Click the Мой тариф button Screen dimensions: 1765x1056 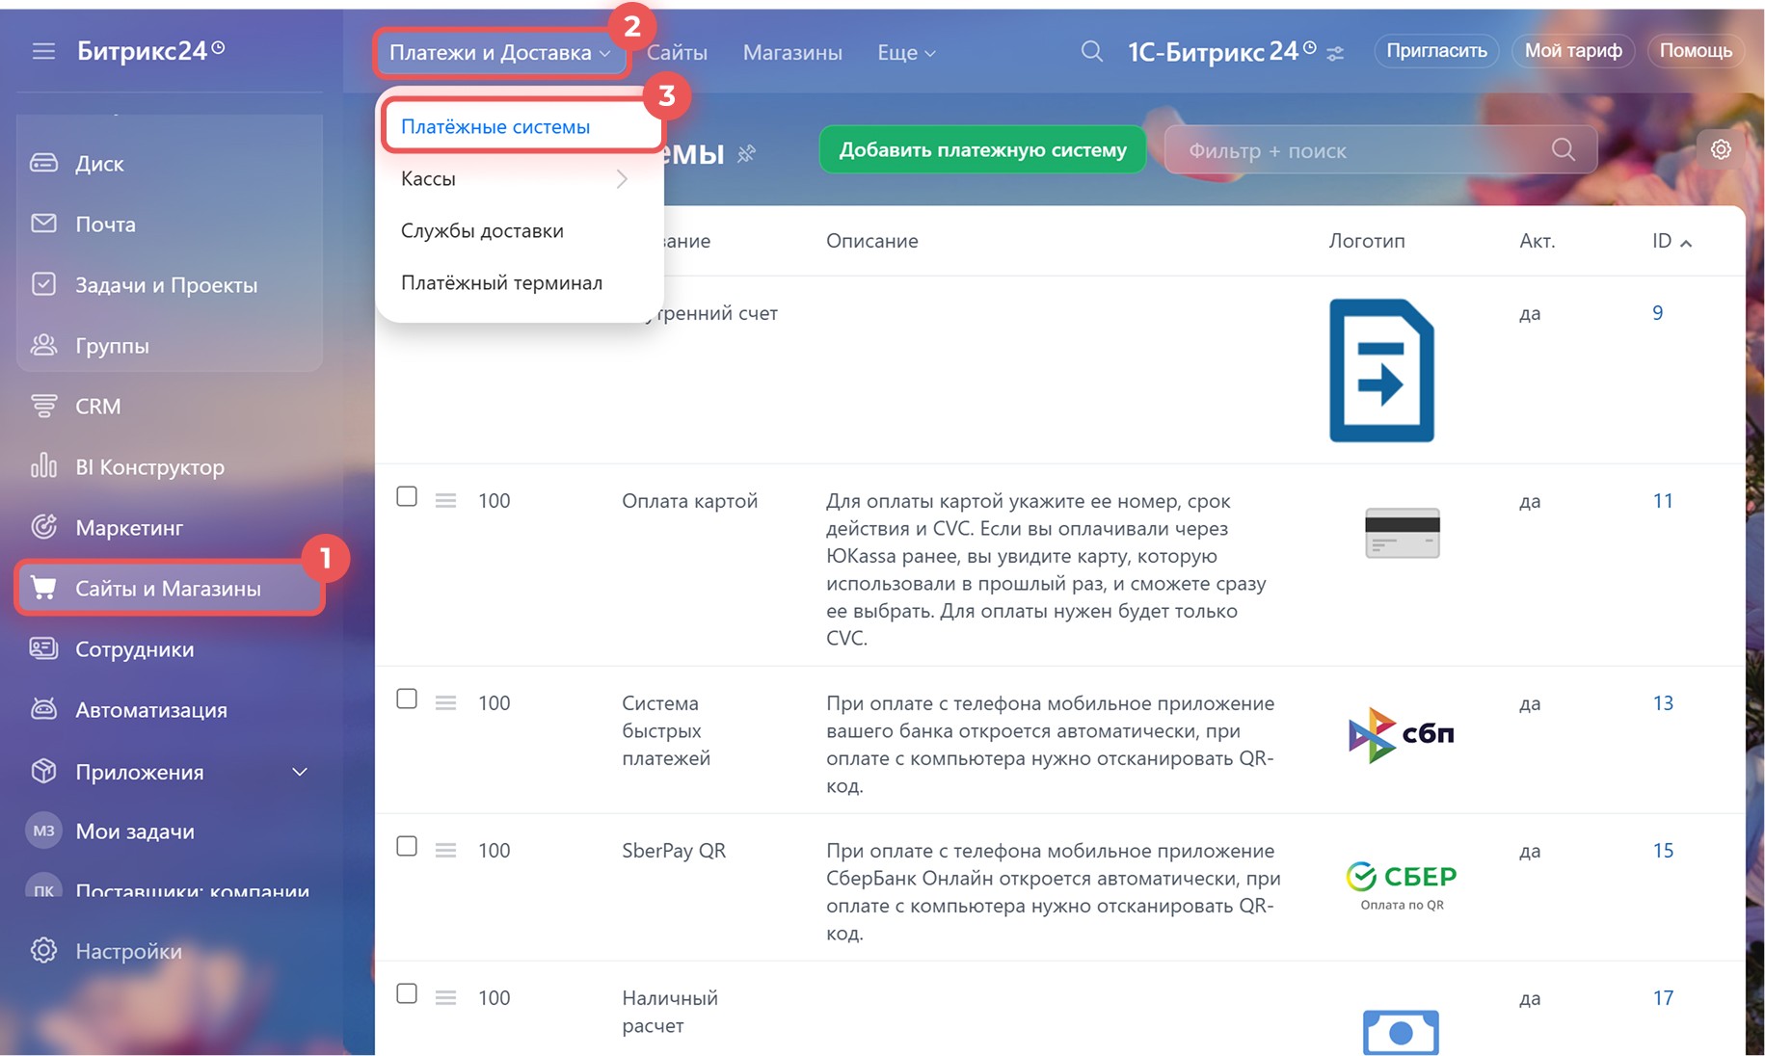[1573, 50]
